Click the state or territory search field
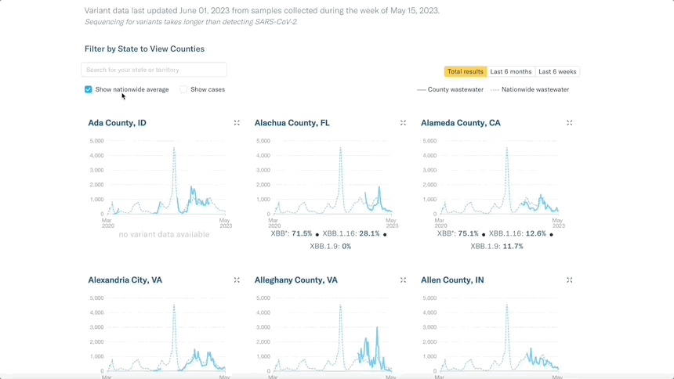 coord(154,70)
